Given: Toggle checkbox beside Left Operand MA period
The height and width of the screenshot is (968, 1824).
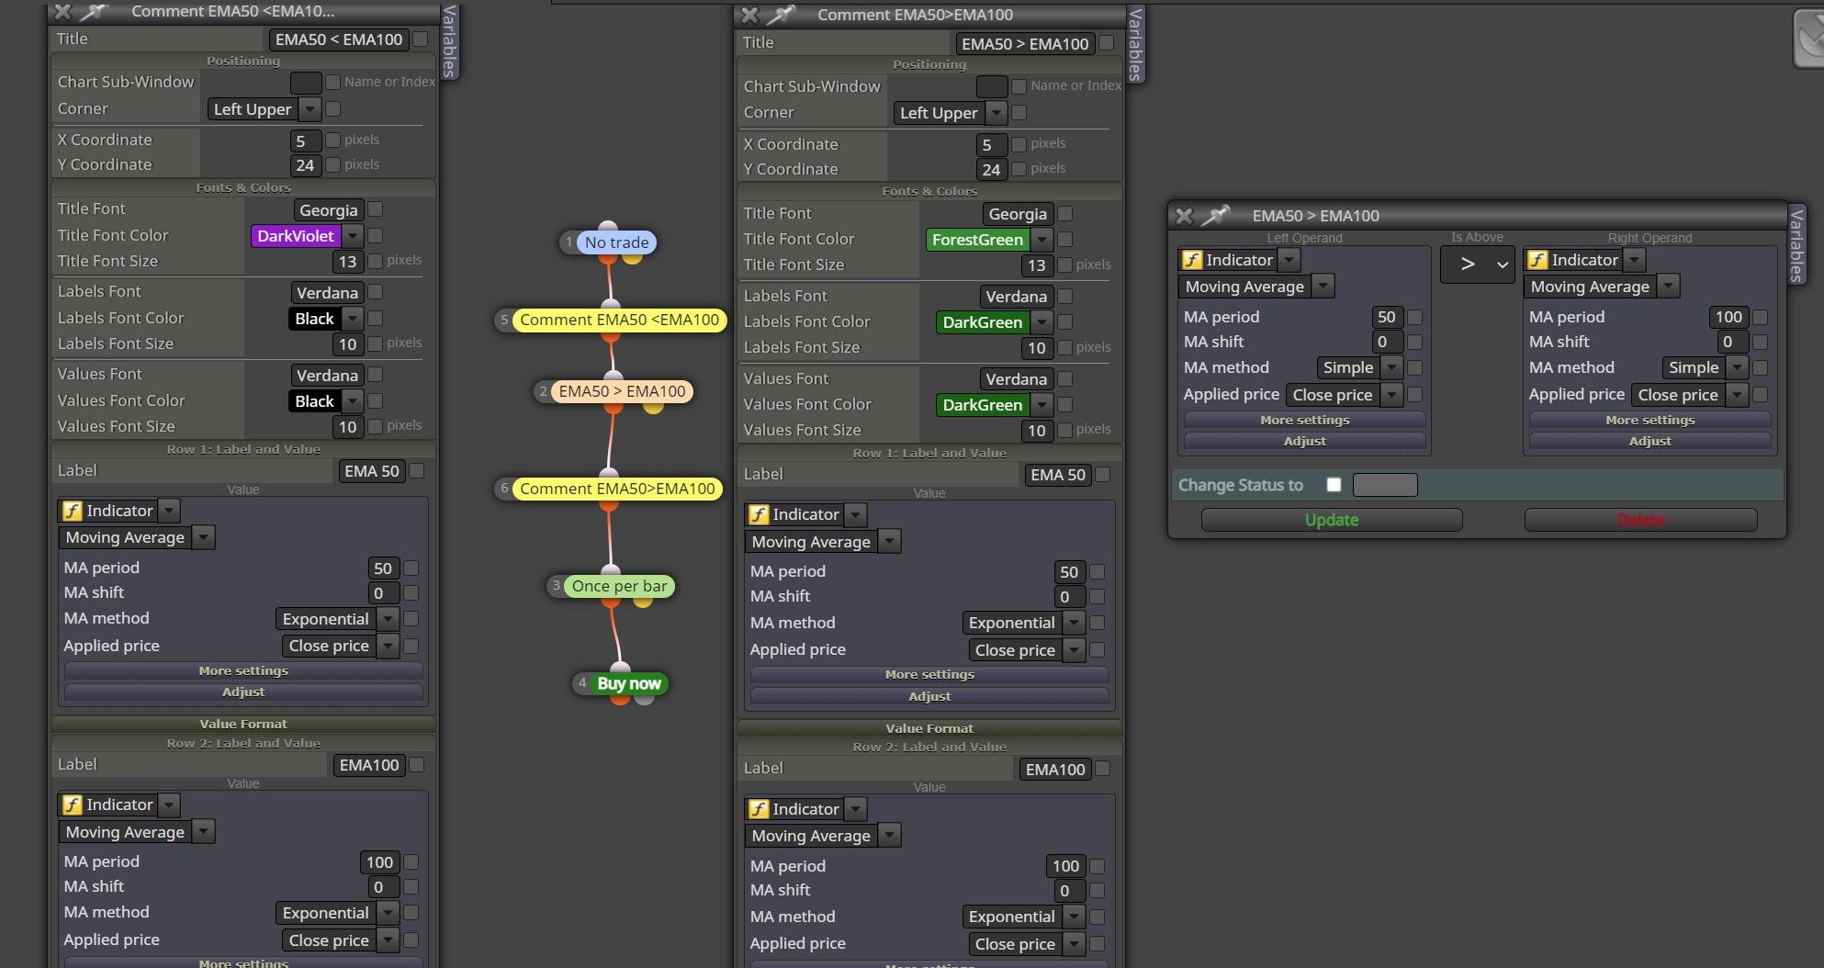Looking at the screenshot, I should (1414, 317).
